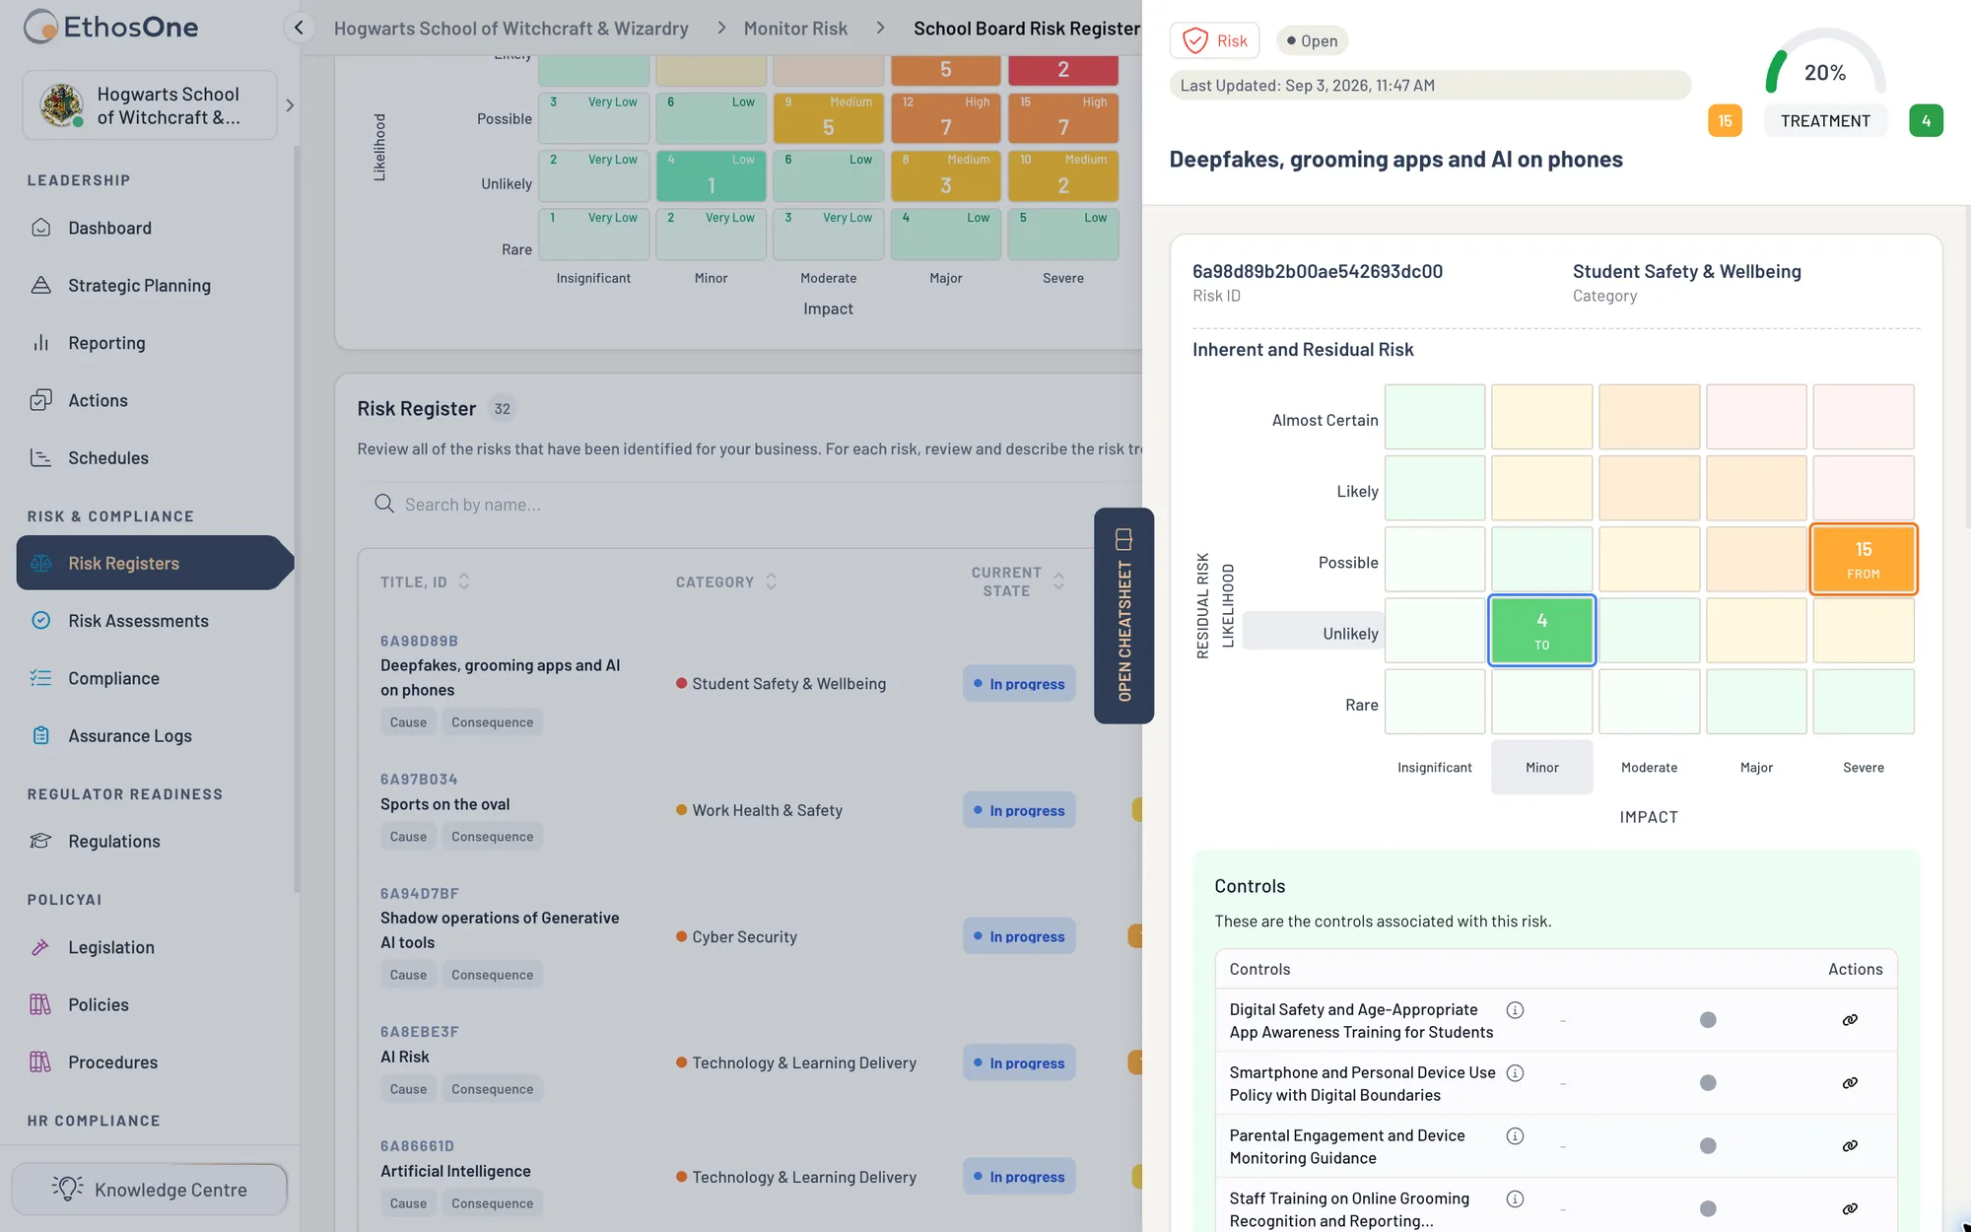The height and width of the screenshot is (1232, 1971).
Task: Click the Procedures books icon
Action: [x=40, y=1061]
